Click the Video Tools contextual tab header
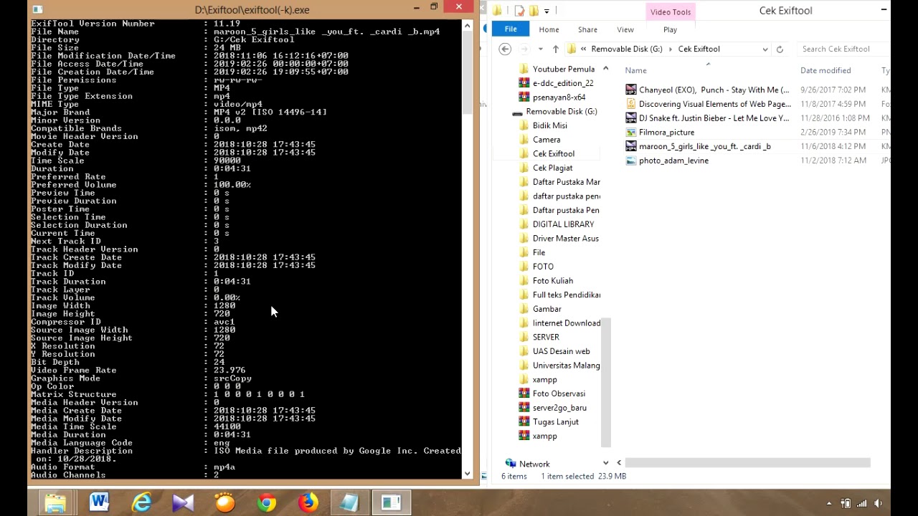This screenshot has width=918, height=516. [x=671, y=11]
